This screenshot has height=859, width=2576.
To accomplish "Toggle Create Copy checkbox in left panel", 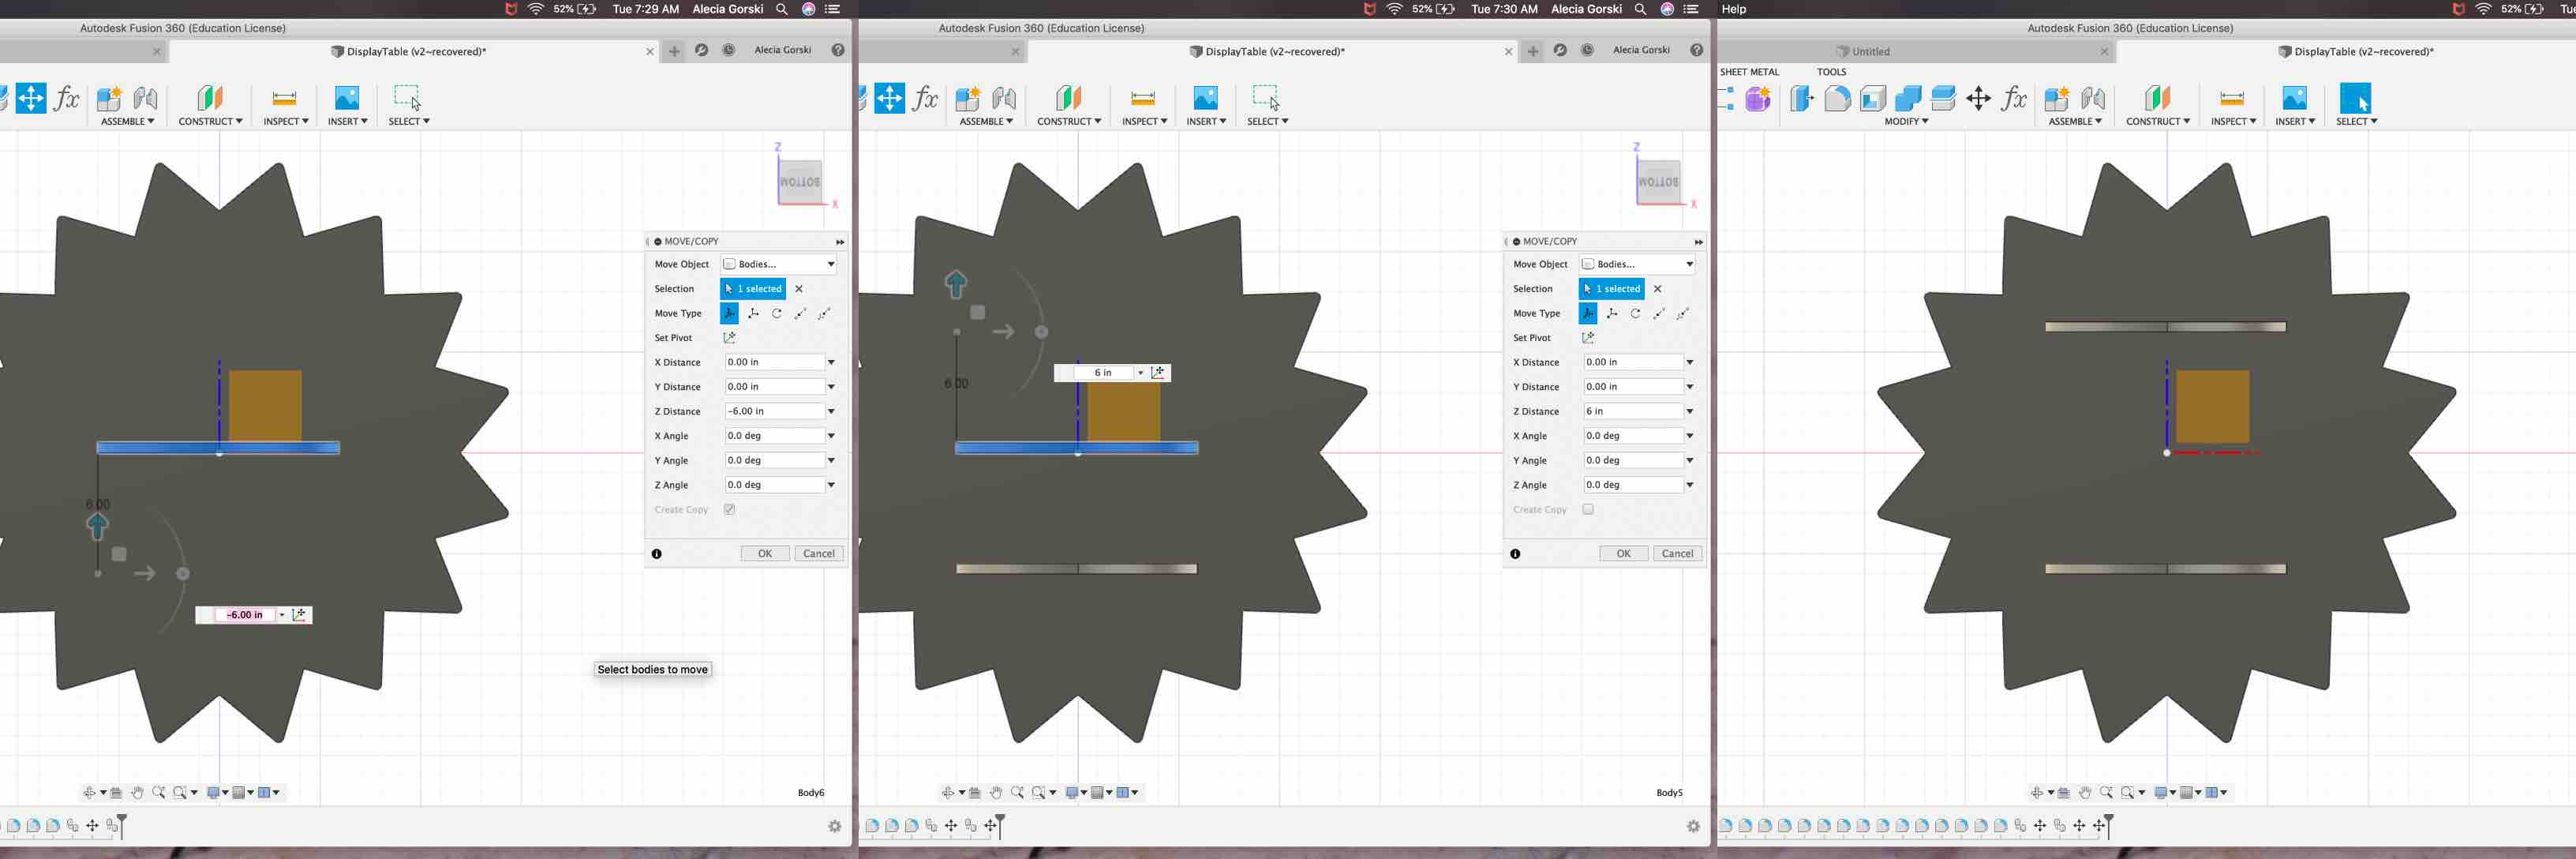I will click(x=730, y=509).
